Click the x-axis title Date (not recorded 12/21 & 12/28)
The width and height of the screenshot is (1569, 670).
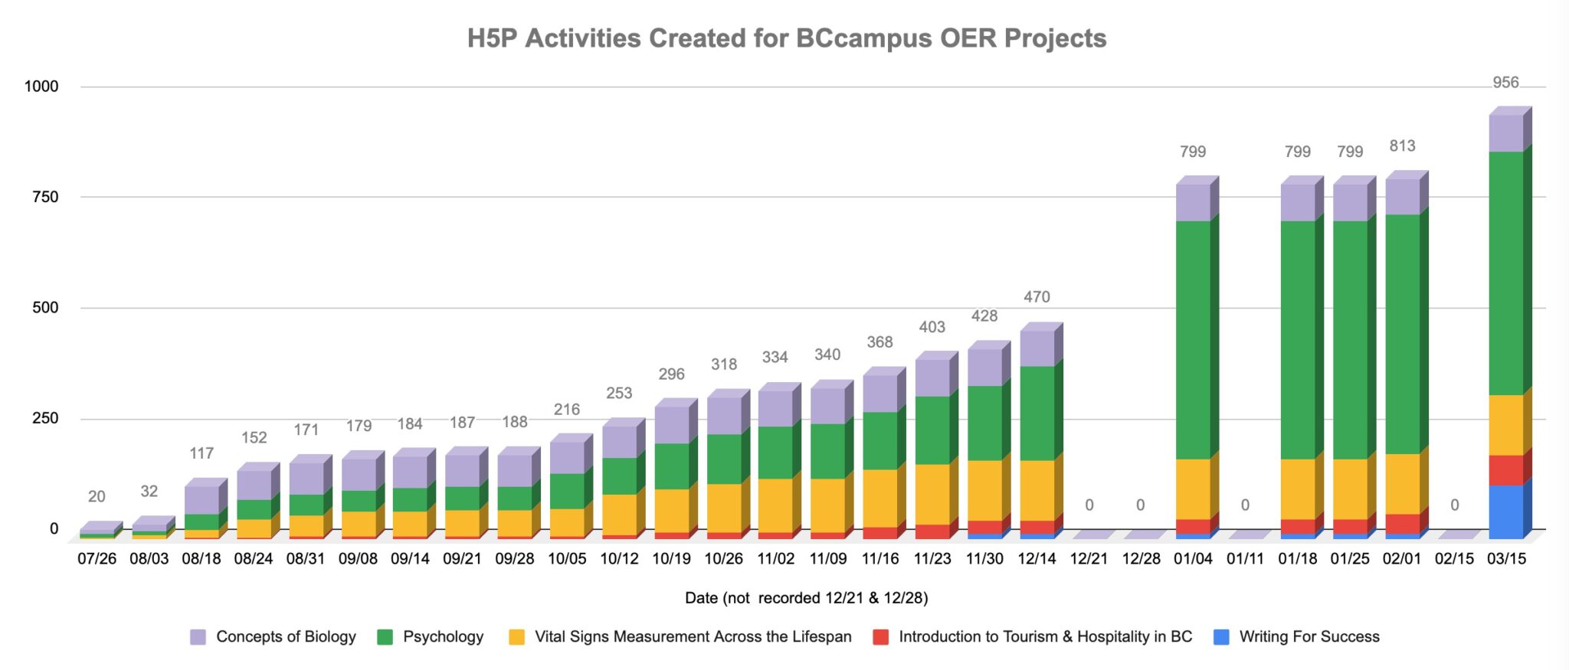[x=806, y=598]
